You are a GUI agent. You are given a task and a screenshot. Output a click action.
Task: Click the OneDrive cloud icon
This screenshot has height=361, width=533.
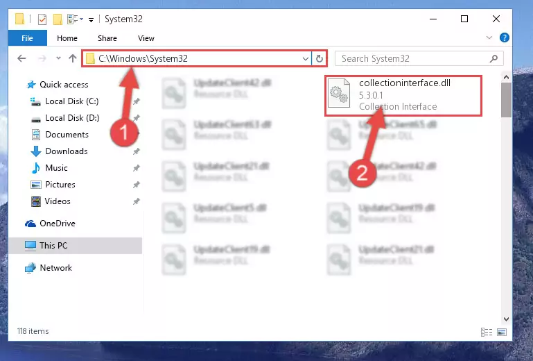(x=30, y=224)
